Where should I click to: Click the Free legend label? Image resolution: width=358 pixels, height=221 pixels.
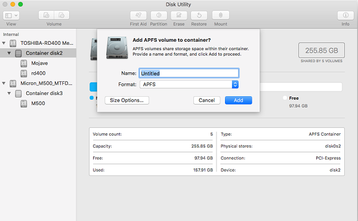point(294,99)
